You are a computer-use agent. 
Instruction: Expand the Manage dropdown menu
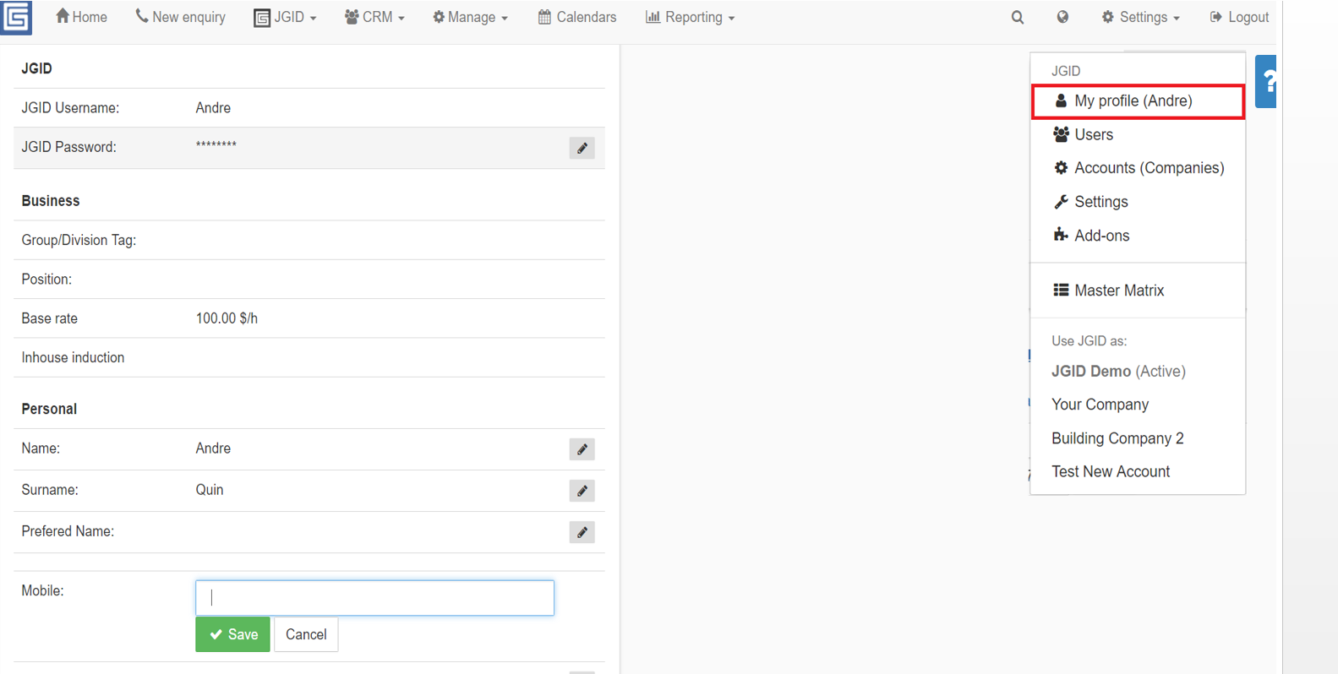tap(470, 17)
